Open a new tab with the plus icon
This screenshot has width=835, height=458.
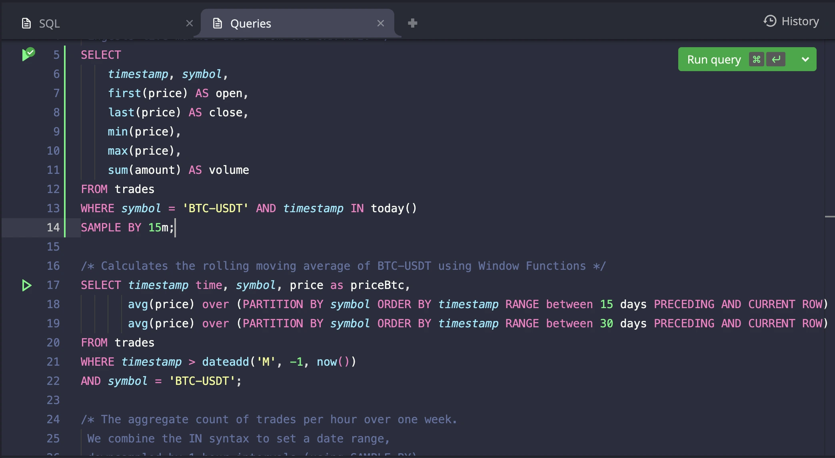pyautogui.click(x=413, y=23)
